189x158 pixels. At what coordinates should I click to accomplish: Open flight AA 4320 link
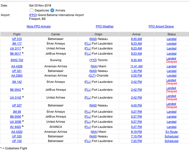[17, 132]
